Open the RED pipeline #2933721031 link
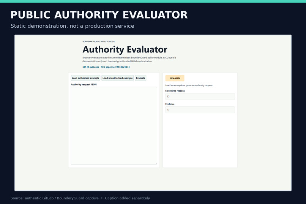Screen dimensions: 306x204 [x=115, y=67]
